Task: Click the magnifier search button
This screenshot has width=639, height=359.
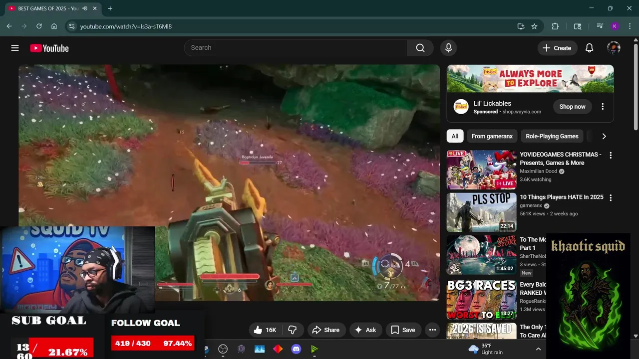Action: coord(420,48)
